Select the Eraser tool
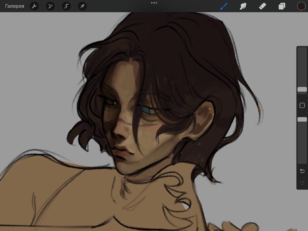This screenshot has height=231, width=308. pyautogui.click(x=263, y=6)
